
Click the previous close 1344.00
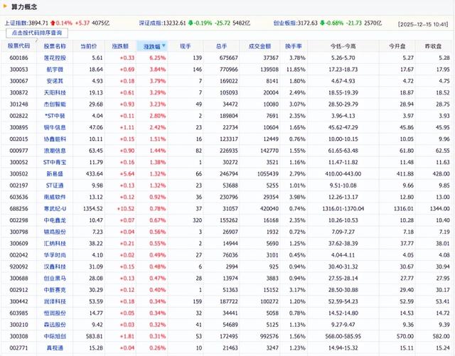click(x=440, y=209)
